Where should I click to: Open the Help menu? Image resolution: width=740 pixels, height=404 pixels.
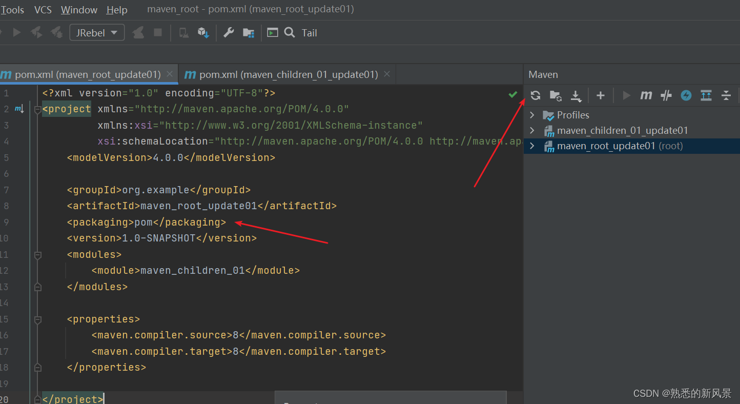click(x=117, y=10)
